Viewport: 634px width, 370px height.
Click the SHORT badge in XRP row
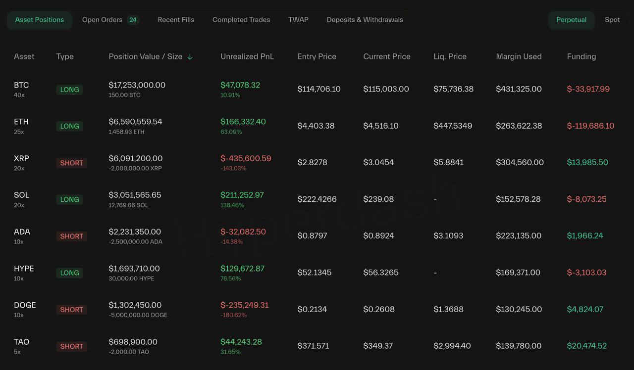pos(71,163)
